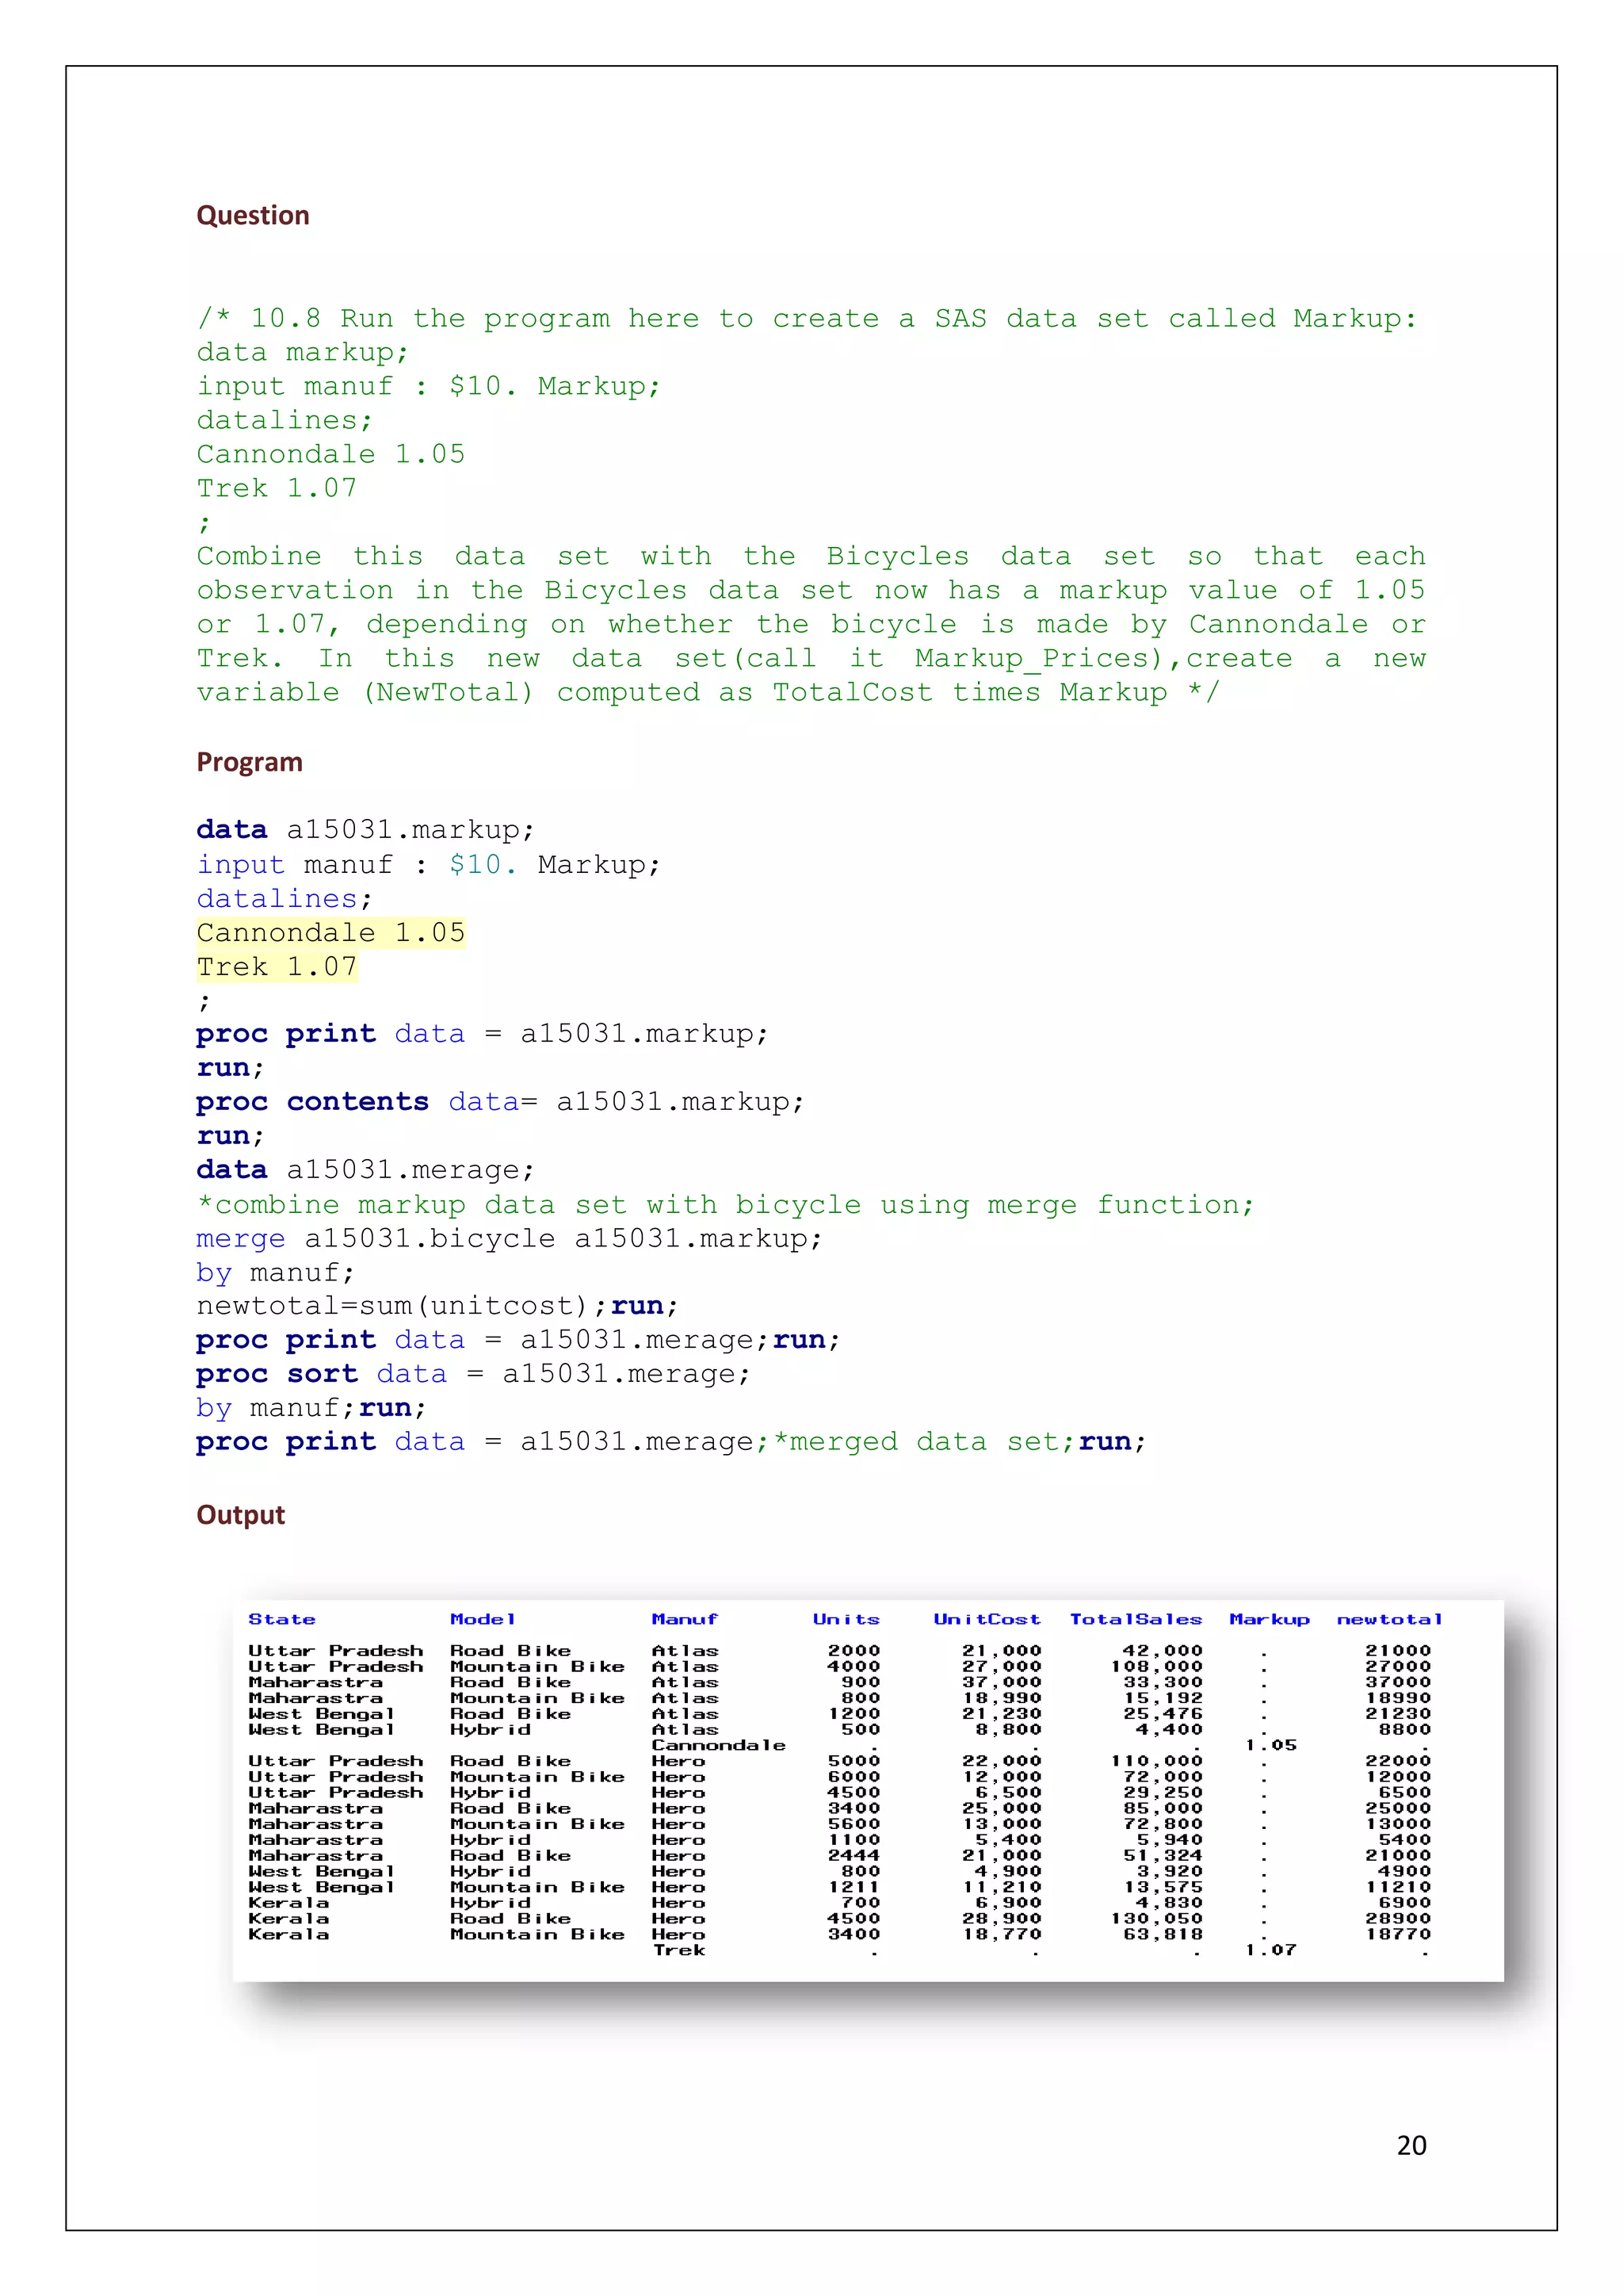
Task: Click the 'Manuf' column header in output
Action: pyautogui.click(x=685, y=1619)
